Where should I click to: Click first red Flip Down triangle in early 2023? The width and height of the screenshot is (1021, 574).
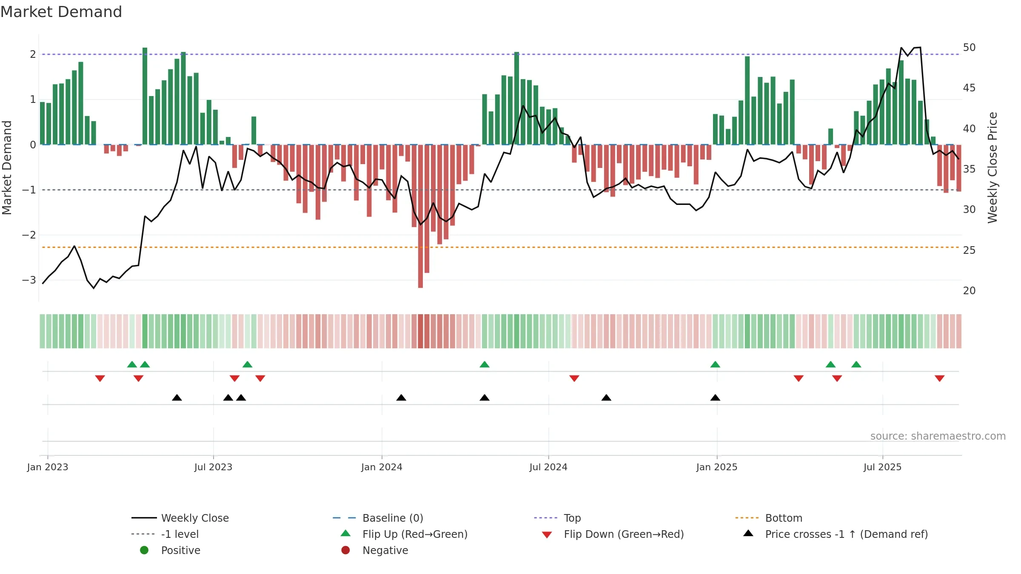click(x=100, y=378)
